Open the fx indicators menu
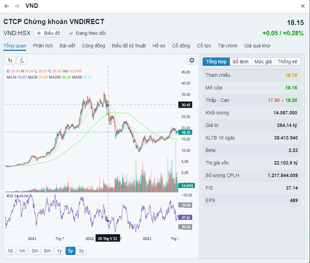This screenshot has width=310, height=263. click(22, 60)
